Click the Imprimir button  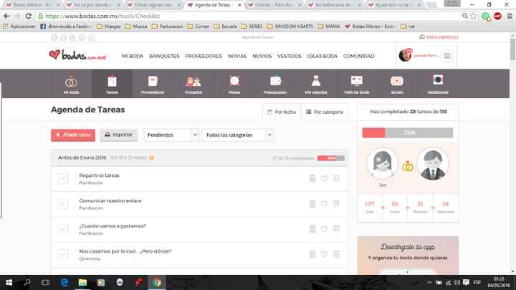(118, 135)
